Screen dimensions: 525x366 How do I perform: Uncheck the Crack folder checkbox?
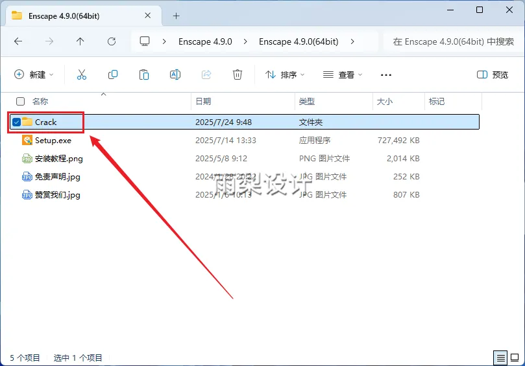[16, 122]
